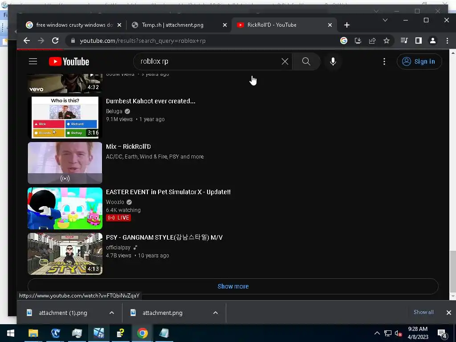Click the red LIVE badge
Image resolution: width=456 pixels, height=342 pixels.
click(x=118, y=217)
